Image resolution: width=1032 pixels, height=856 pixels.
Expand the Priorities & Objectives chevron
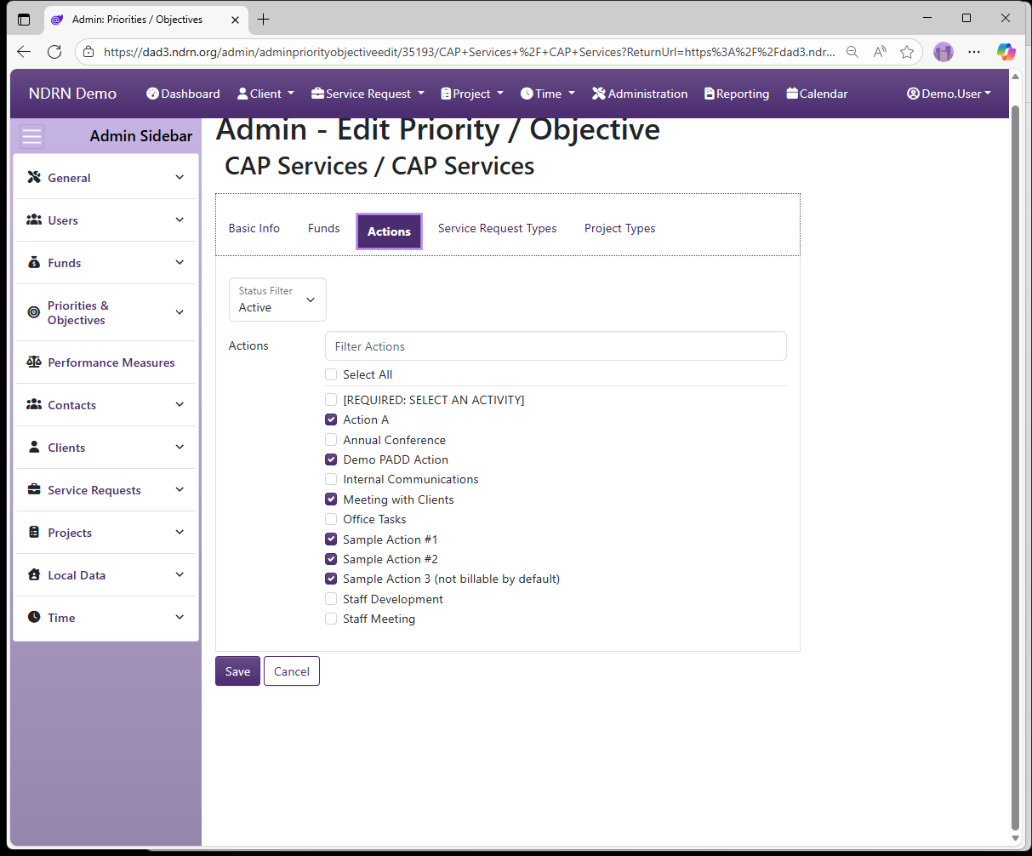(180, 312)
